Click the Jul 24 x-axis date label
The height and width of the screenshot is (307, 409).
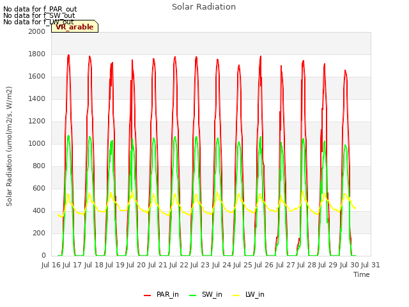222,265
